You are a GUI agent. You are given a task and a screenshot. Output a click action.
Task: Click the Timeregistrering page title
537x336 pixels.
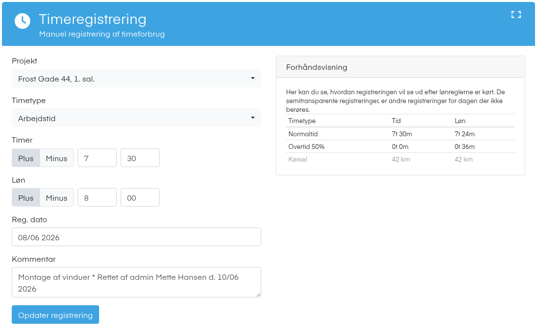(x=92, y=19)
